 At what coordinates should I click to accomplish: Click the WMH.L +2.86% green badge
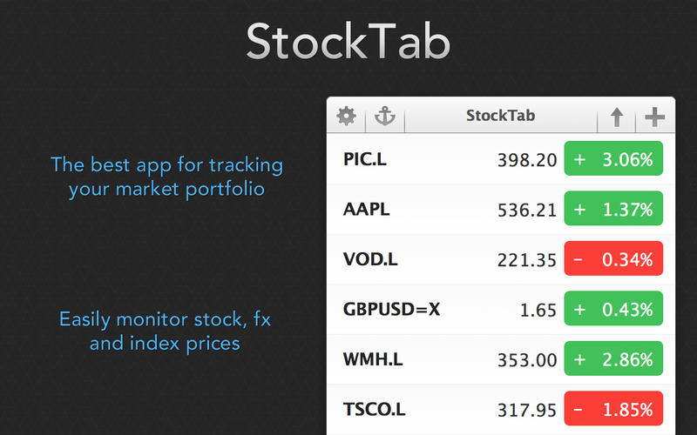pyautogui.click(x=613, y=358)
